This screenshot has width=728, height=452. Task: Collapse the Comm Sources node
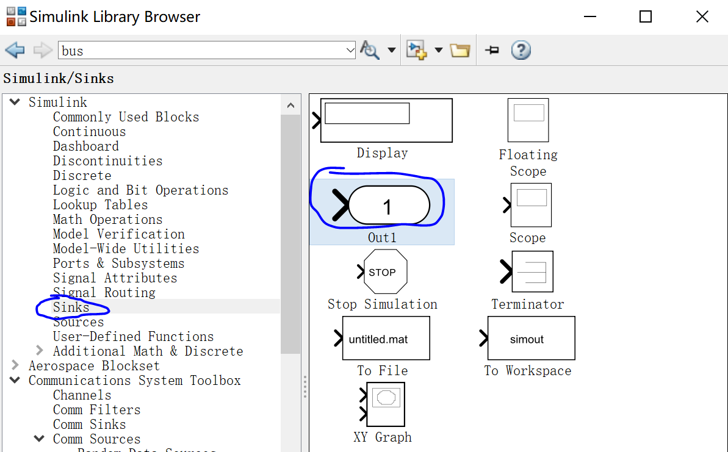click(x=40, y=439)
